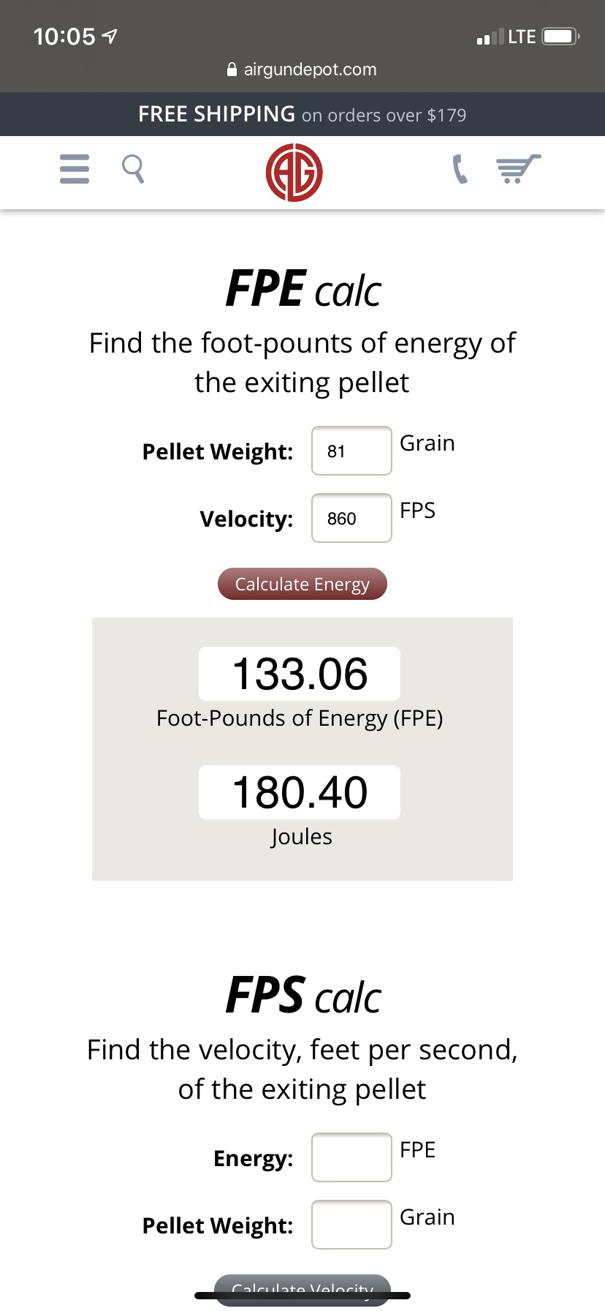Tap the location arrow next to time
The width and height of the screenshot is (605, 1311).
[x=110, y=36]
